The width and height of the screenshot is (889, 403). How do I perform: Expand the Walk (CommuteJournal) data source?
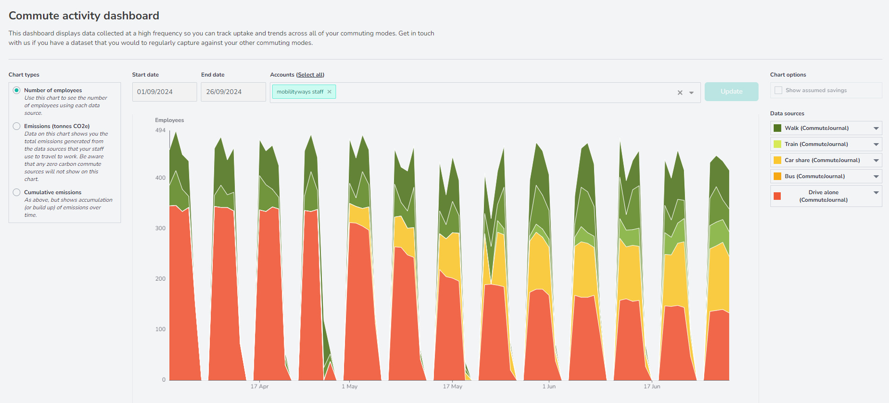(876, 128)
